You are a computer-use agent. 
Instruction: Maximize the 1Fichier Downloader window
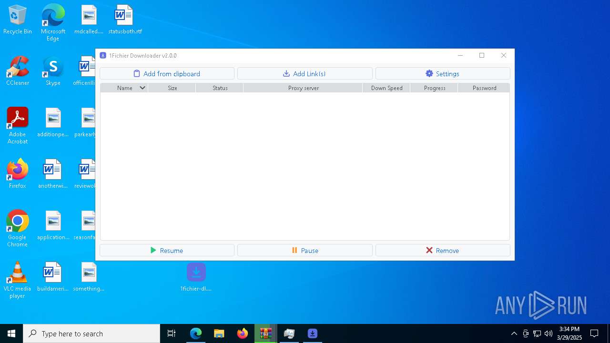pos(482,55)
